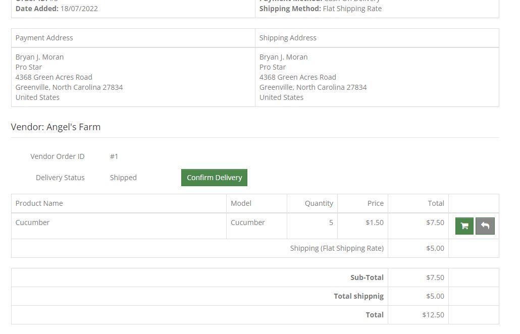This screenshot has height=334, width=520.
Task: Click the Payment Address heading
Action: coord(44,38)
